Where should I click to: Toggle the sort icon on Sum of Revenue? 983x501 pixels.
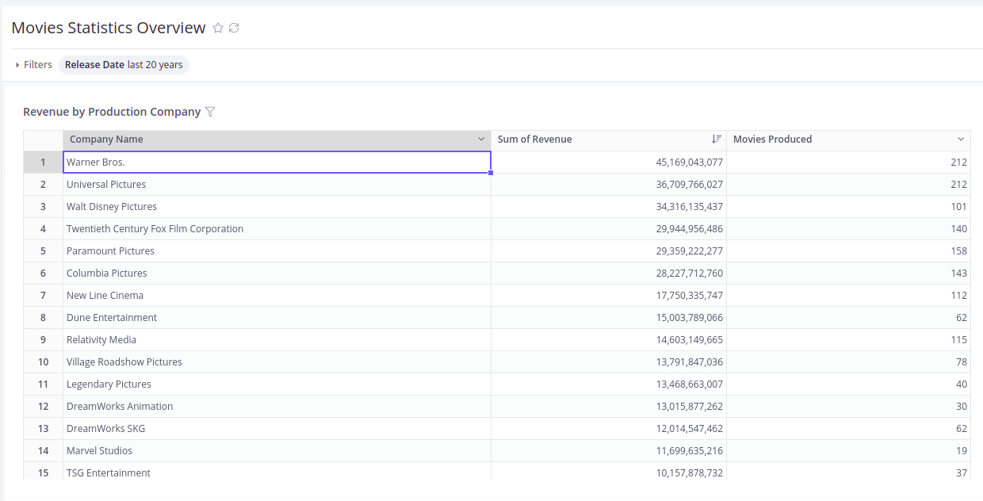point(717,139)
